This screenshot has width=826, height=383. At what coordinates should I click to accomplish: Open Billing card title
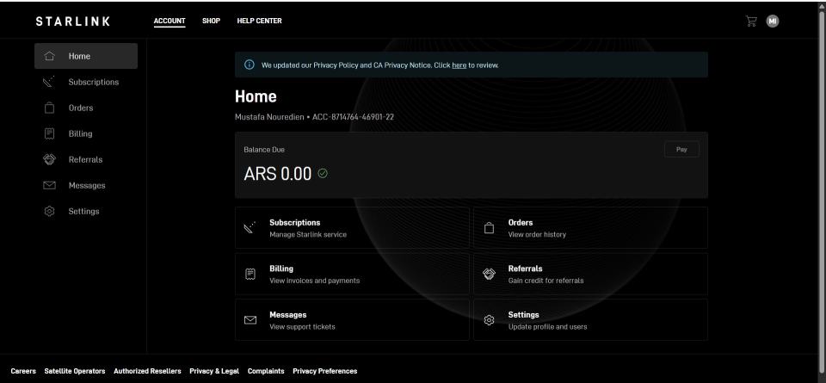[x=281, y=269]
